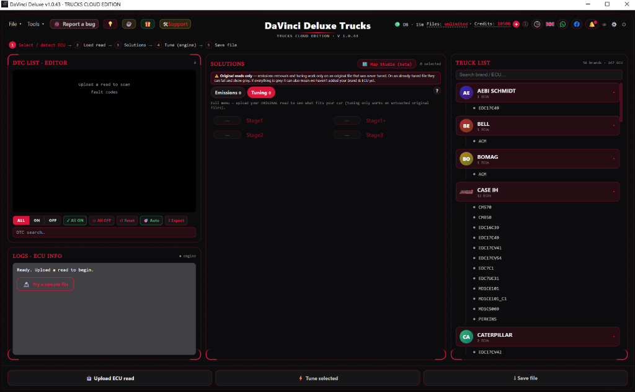Toggle the Stage1 tuning switch
Image resolution: width=635 pixels, height=392 pixels.
click(x=227, y=121)
